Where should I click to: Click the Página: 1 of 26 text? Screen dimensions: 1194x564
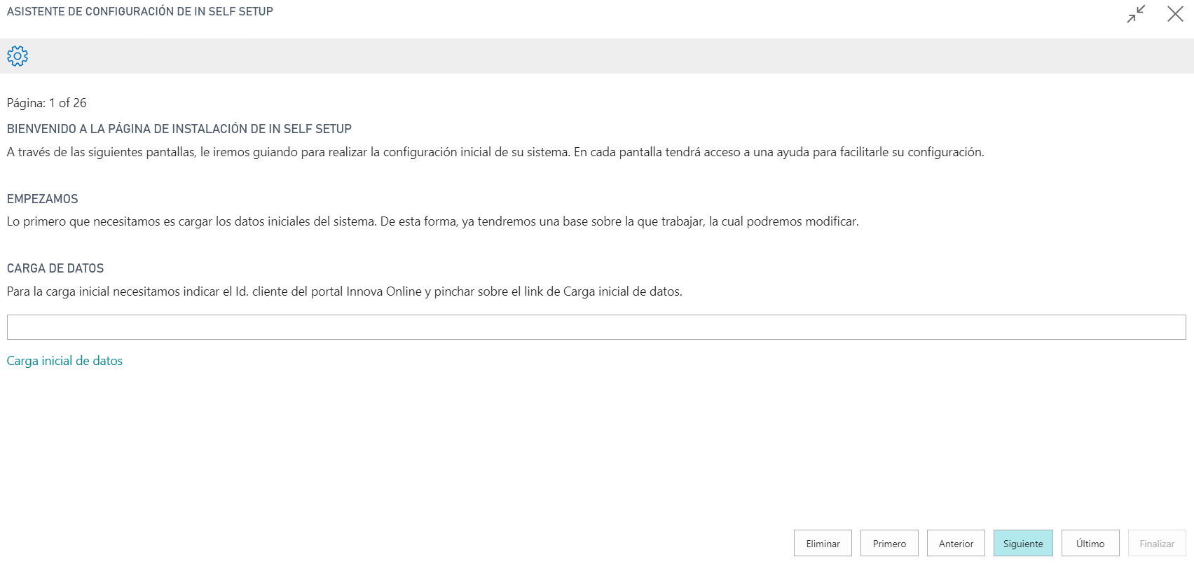pos(47,103)
